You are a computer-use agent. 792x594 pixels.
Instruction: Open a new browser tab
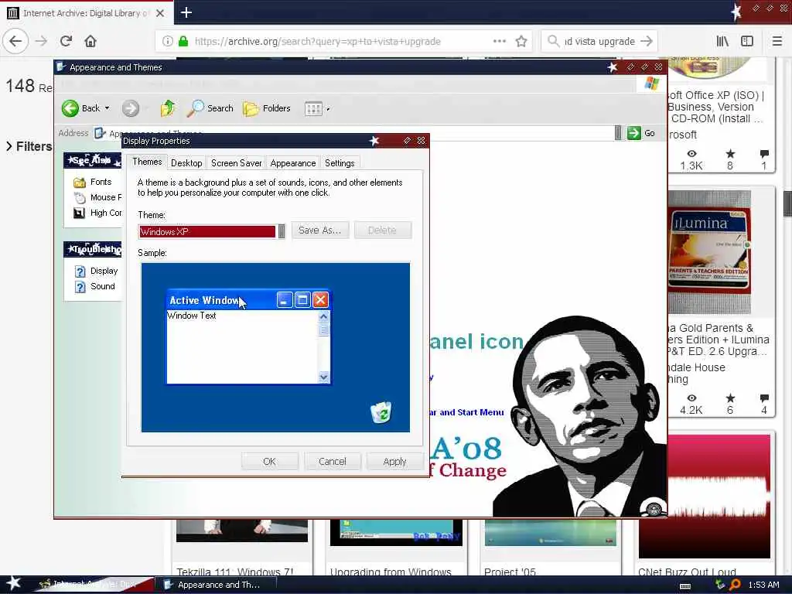(x=186, y=12)
